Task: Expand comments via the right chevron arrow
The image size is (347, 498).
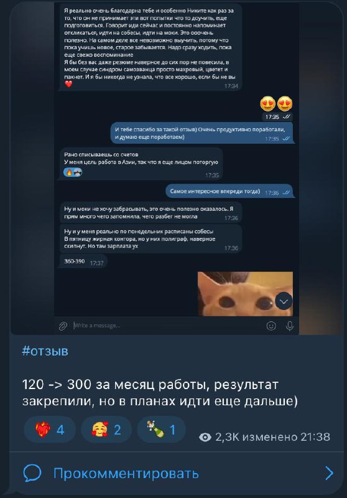Action: coord(330,473)
